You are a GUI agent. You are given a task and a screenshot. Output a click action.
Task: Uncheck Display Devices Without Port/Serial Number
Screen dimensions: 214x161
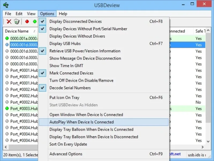pos(104,29)
